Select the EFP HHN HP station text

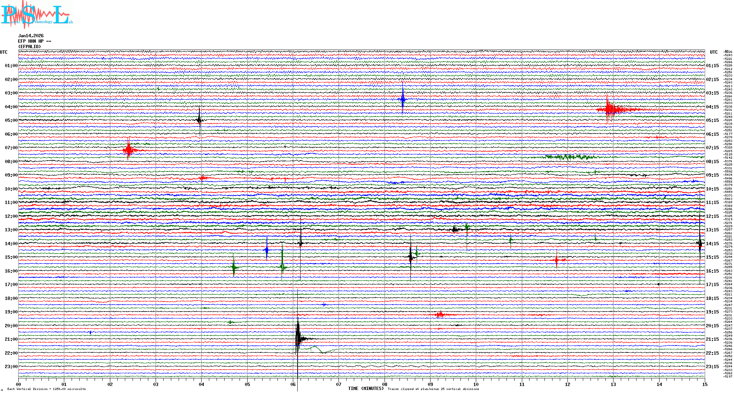tap(34, 41)
